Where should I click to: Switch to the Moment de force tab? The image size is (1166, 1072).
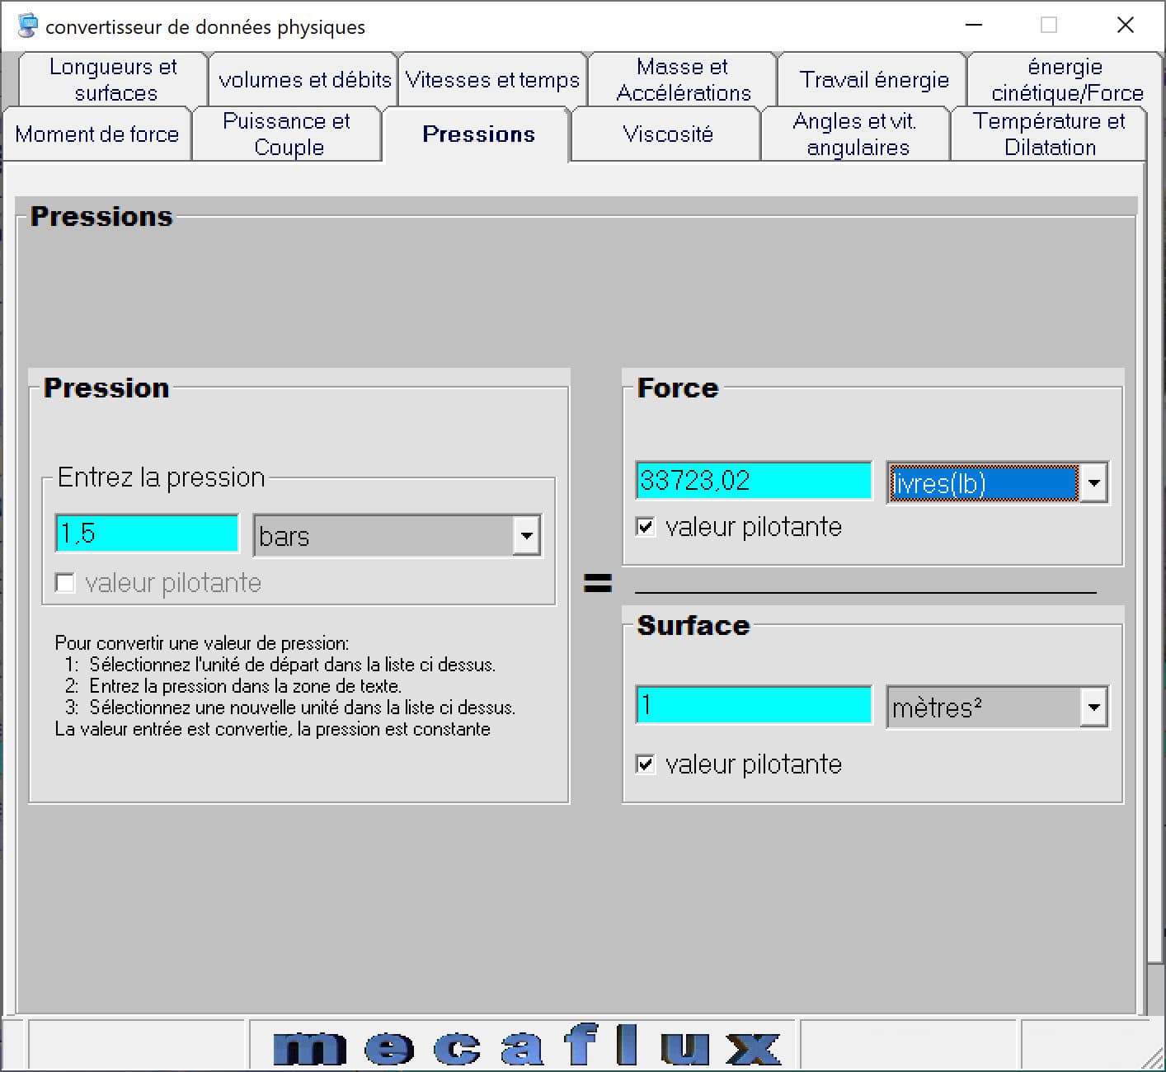click(x=96, y=134)
